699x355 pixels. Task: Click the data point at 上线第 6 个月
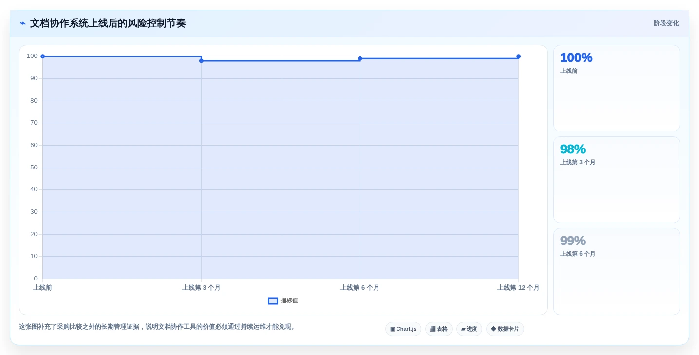click(x=360, y=58)
